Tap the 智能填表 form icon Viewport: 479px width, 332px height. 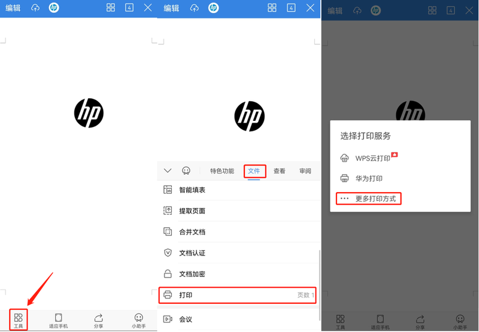(x=168, y=190)
